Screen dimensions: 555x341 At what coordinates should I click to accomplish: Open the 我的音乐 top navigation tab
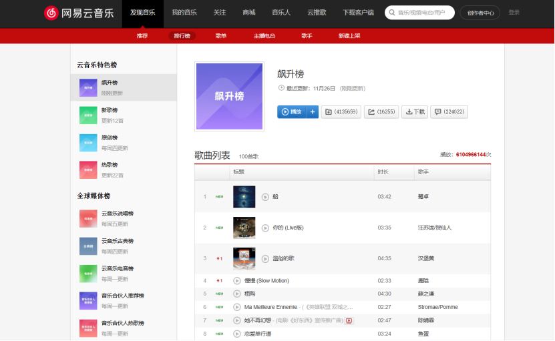tap(184, 13)
